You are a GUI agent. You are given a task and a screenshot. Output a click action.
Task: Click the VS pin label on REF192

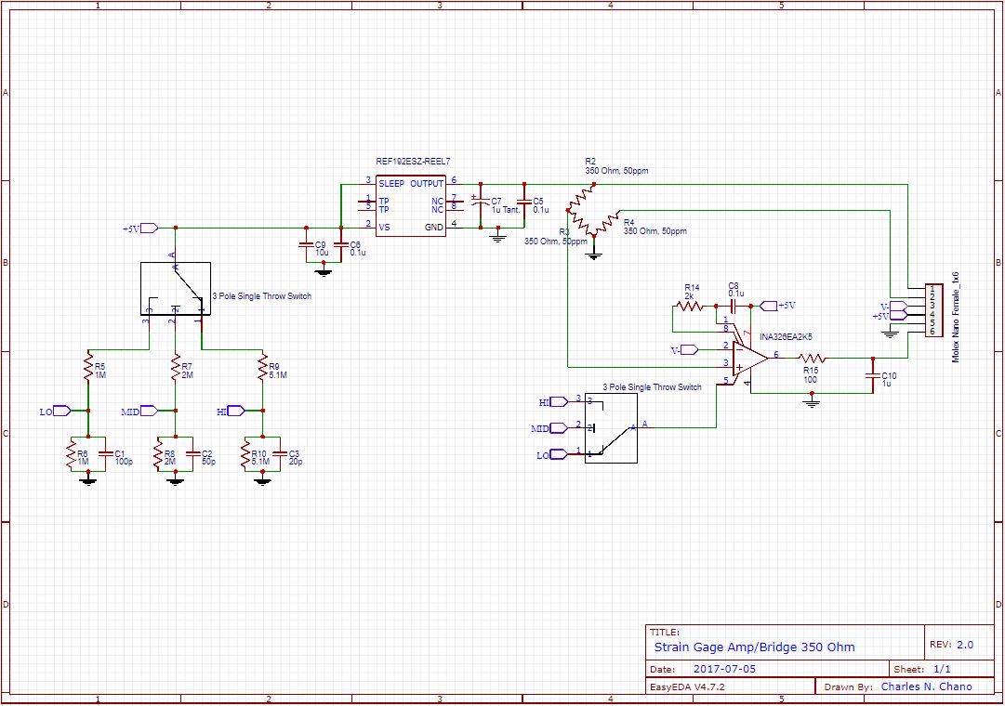click(385, 227)
